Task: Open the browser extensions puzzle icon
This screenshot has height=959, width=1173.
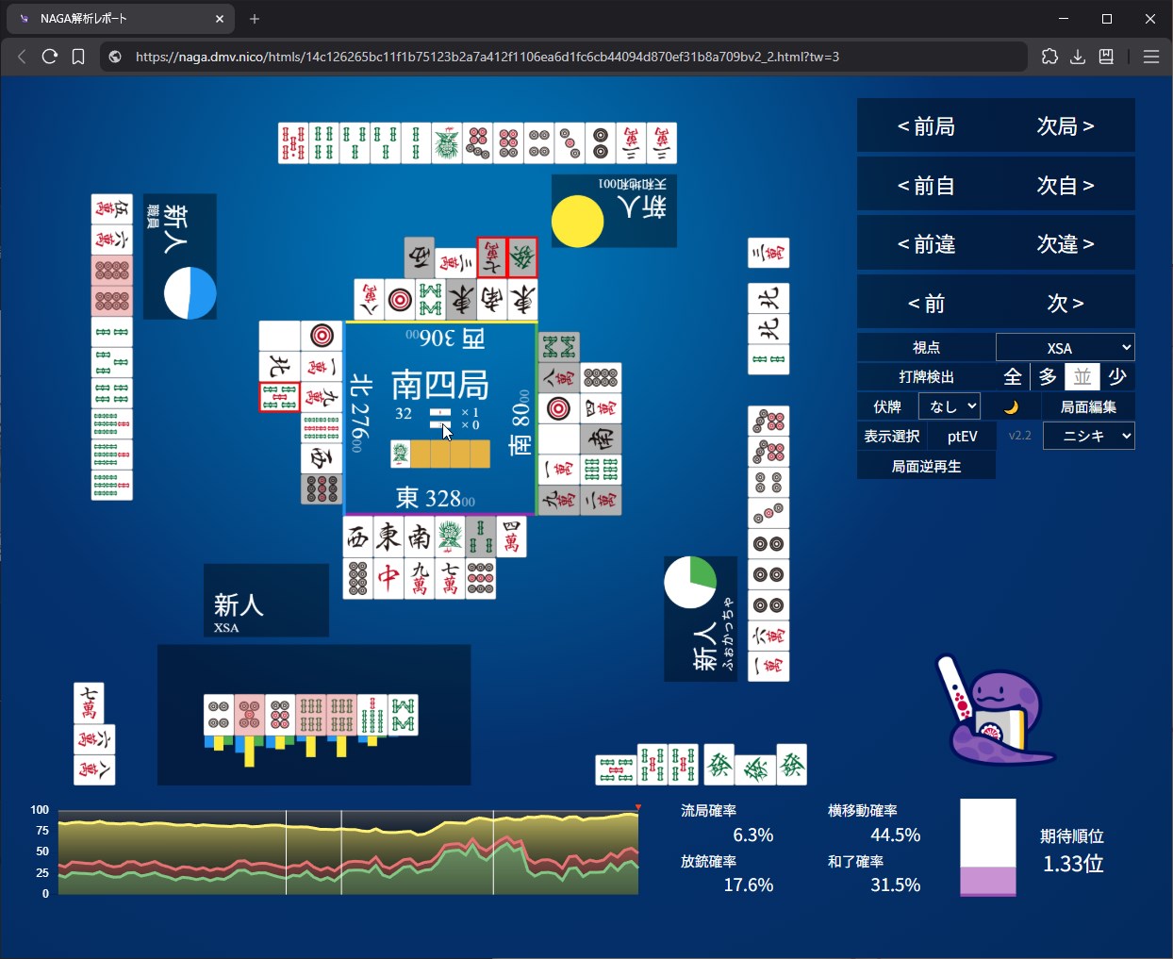Action: [1049, 57]
